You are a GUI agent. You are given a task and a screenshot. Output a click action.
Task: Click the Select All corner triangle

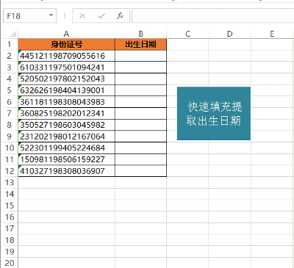point(13,34)
